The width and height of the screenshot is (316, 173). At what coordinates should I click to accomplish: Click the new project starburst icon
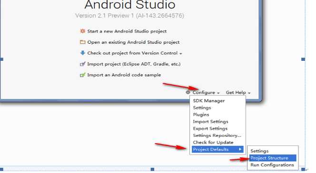tap(83, 31)
